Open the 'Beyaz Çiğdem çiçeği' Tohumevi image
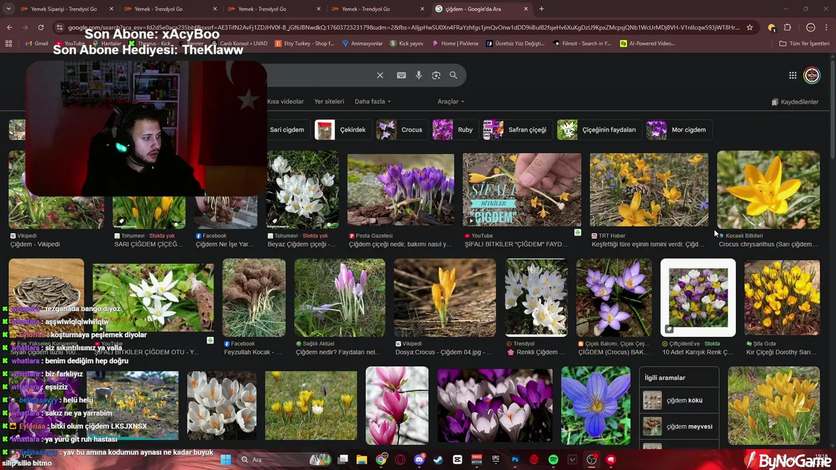Screen dimensions: 836x470 pyautogui.click(x=302, y=190)
